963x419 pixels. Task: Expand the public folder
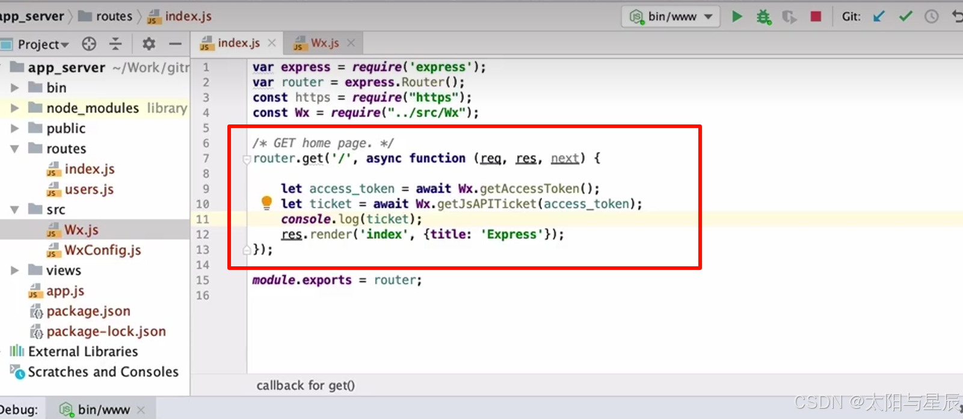tap(15, 129)
